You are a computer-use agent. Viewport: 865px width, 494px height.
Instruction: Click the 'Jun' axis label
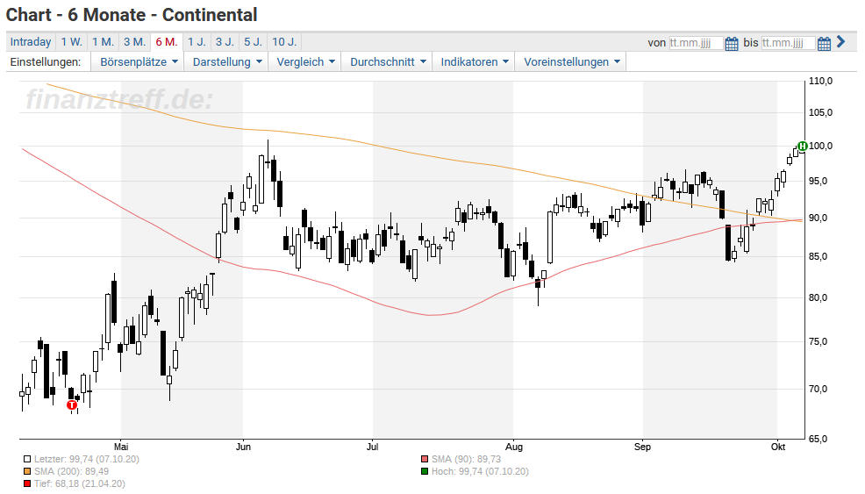point(243,447)
